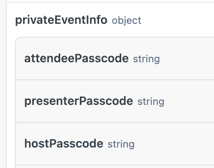Click the divider line below the hostPasscode row

pos(115,165)
